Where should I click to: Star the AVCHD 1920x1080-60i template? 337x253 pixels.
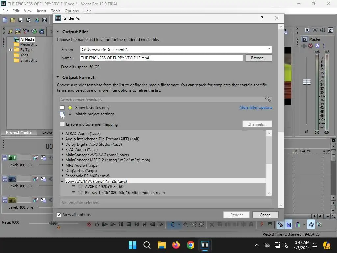point(80,186)
